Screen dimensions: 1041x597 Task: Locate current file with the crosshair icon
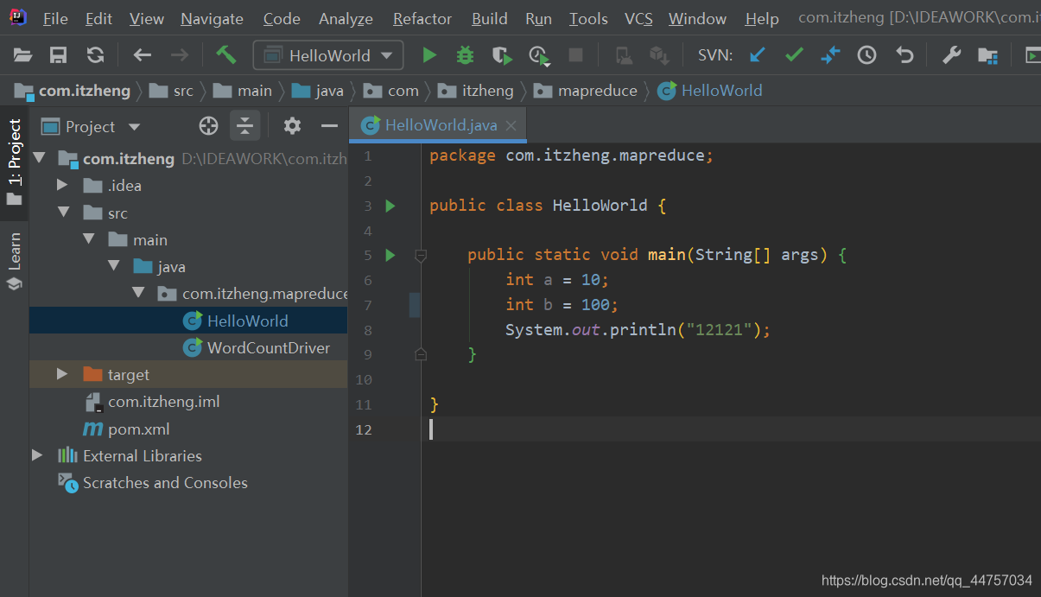click(x=208, y=126)
